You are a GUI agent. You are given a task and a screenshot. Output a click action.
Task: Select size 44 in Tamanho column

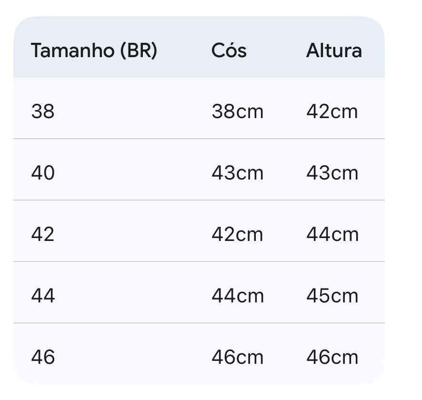[x=43, y=296]
